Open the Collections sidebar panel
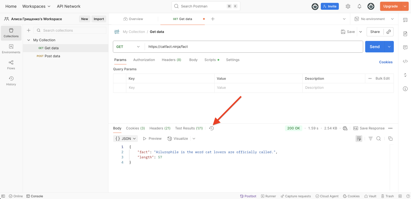The image size is (411, 199). (11, 33)
